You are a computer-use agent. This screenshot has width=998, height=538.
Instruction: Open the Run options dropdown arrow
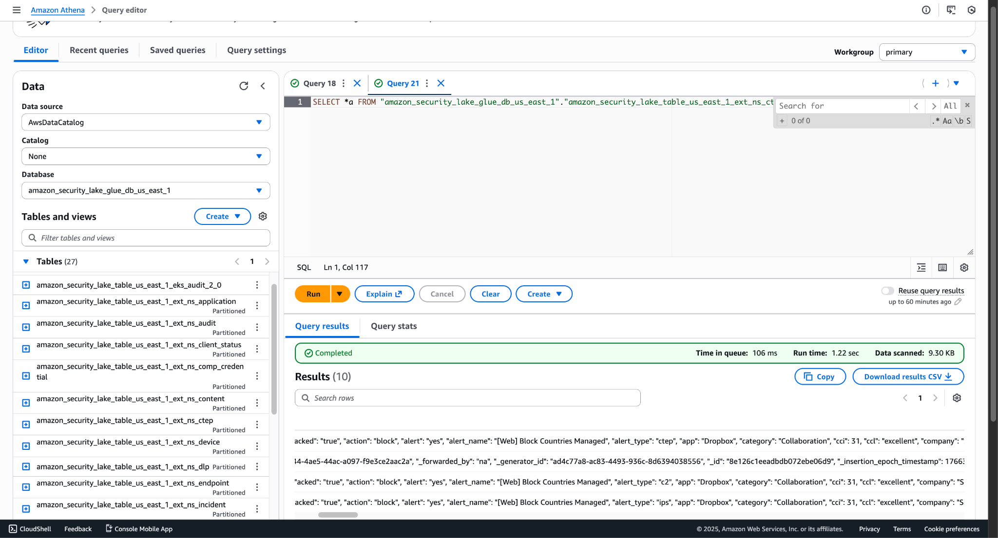(x=340, y=294)
